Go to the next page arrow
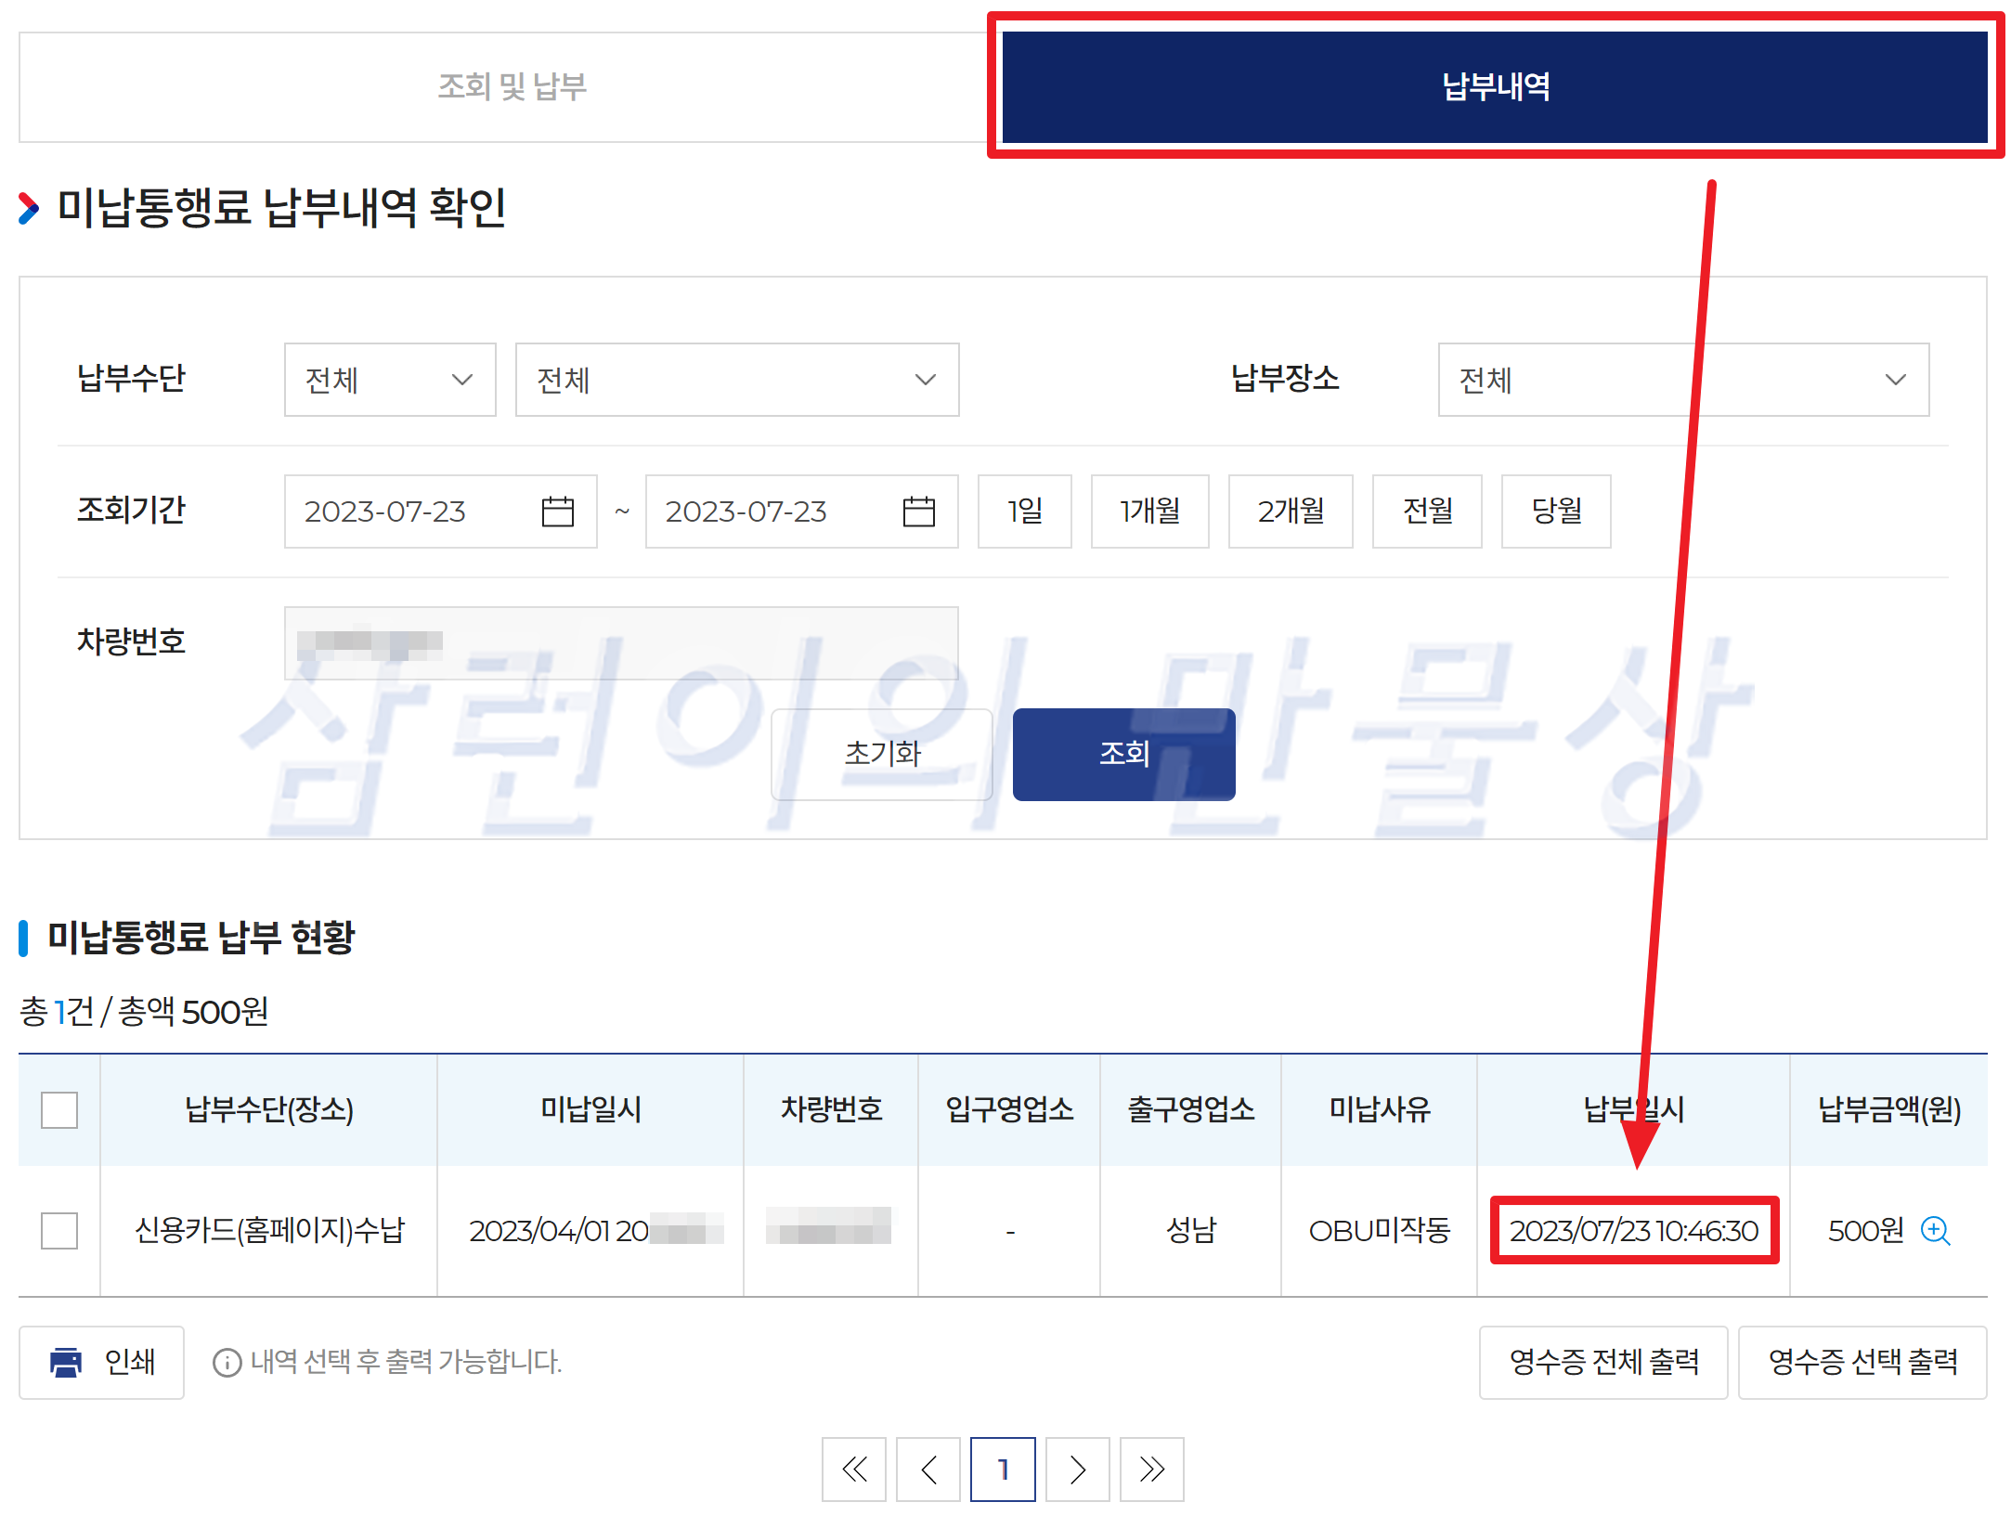The height and width of the screenshot is (1528, 2011). tap(1077, 1469)
